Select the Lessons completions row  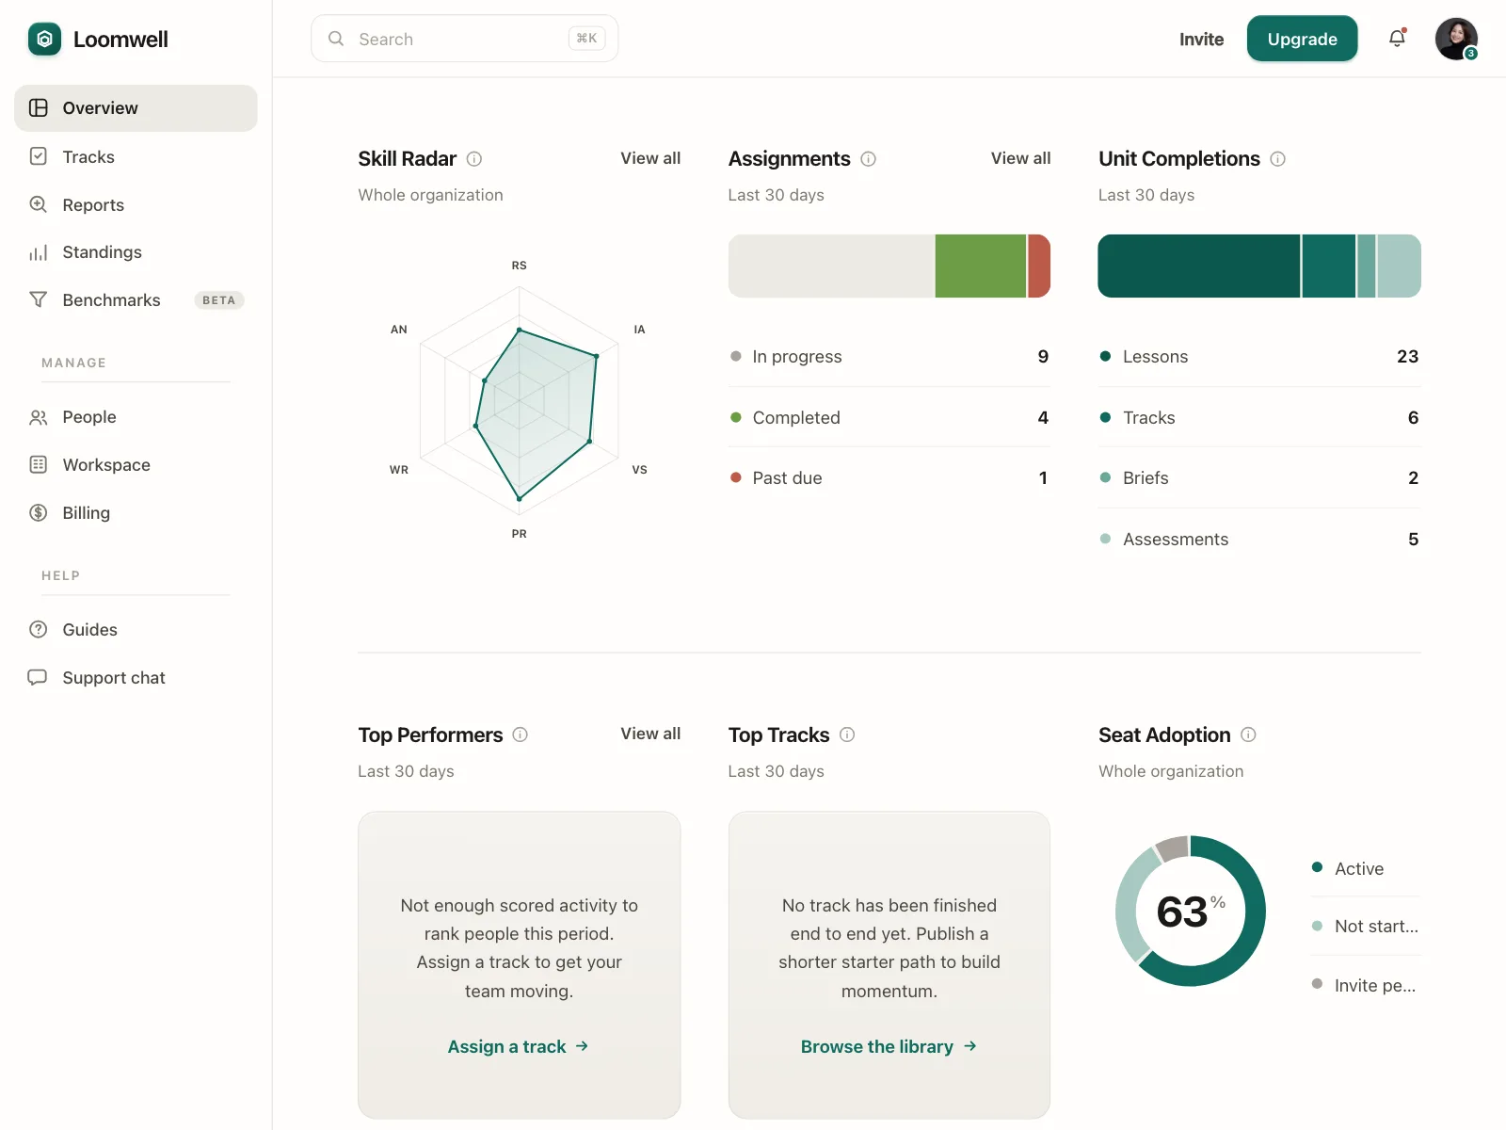tap(1259, 357)
